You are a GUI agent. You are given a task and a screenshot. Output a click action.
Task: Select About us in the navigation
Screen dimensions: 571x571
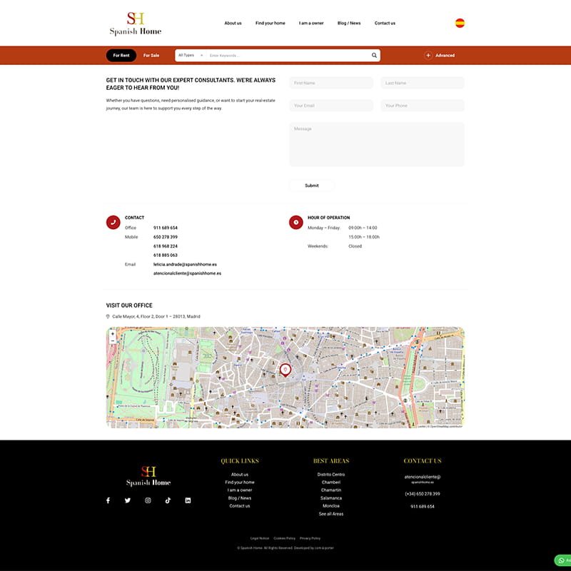click(x=233, y=23)
